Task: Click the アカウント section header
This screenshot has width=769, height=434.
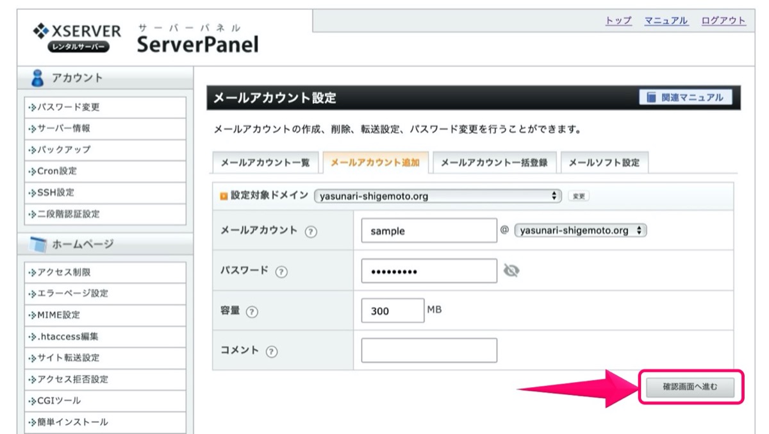Action: click(105, 78)
